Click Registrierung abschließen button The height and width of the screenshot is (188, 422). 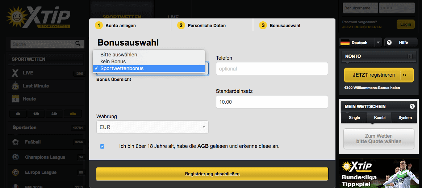coord(212,174)
